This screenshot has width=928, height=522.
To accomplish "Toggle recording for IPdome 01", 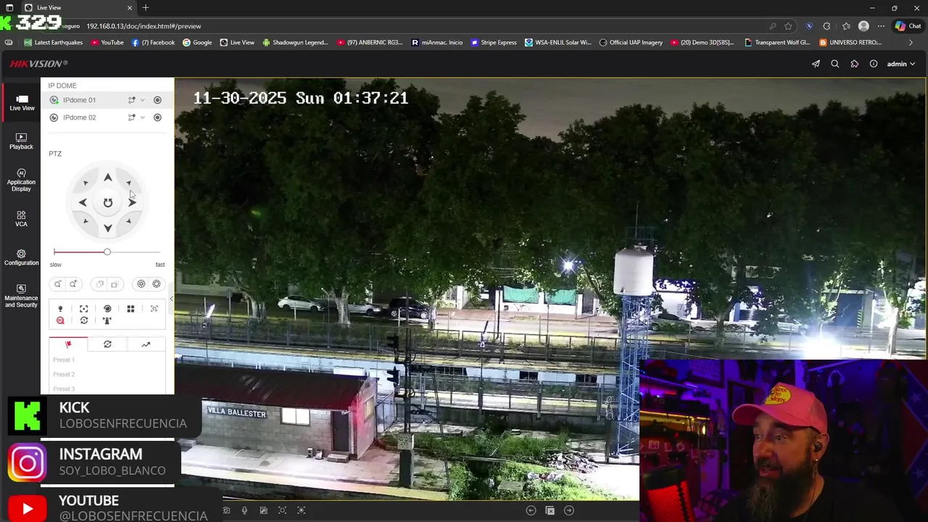I will (157, 100).
